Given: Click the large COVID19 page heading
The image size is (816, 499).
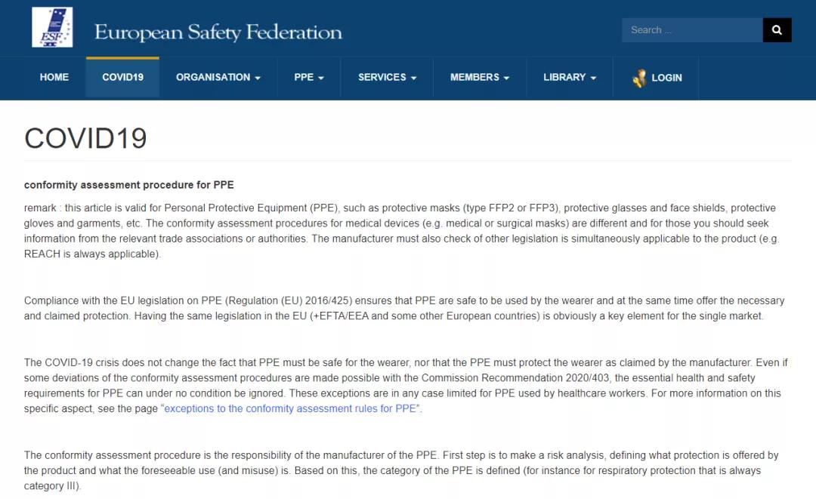Looking at the screenshot, I should [85, 138].
